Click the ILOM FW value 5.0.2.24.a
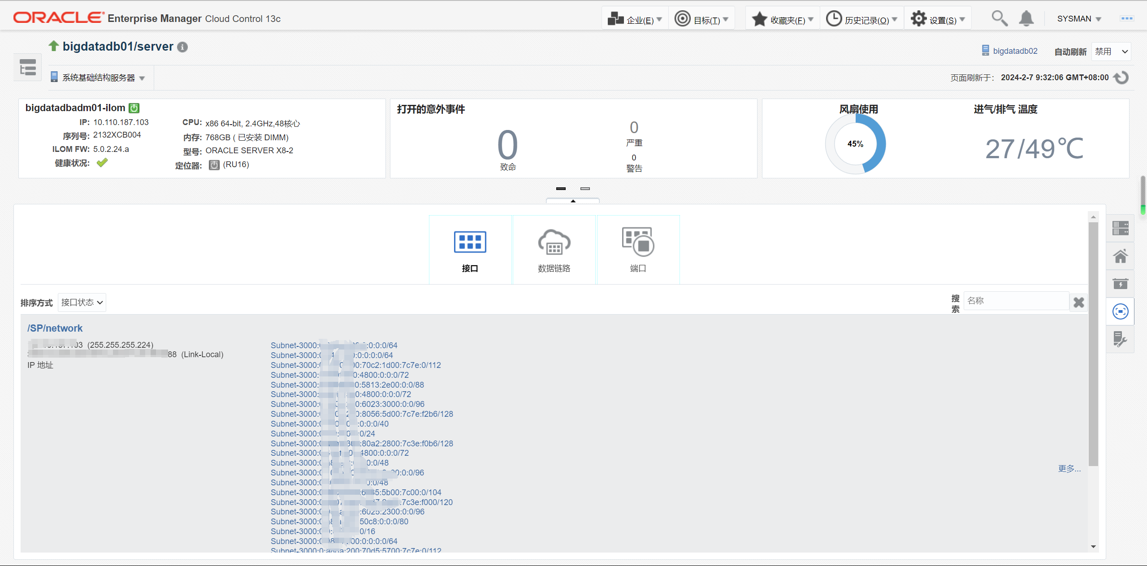Image resolution: width=1147 pixels, height=566 pixels. pyautogui.click(x=111, y=149)
